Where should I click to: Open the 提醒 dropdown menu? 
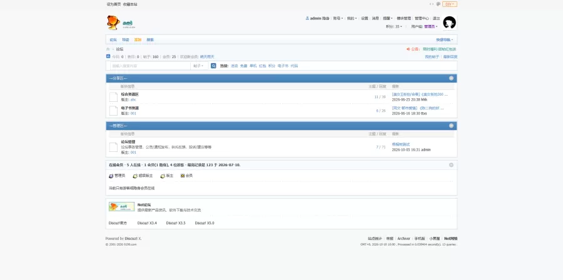[388, 18]
